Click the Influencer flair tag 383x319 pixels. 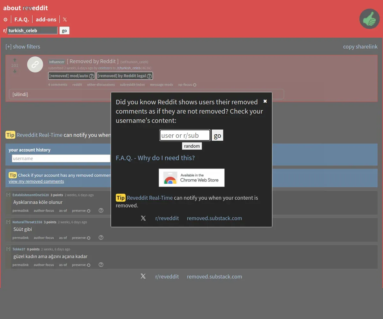click(57, 62)
